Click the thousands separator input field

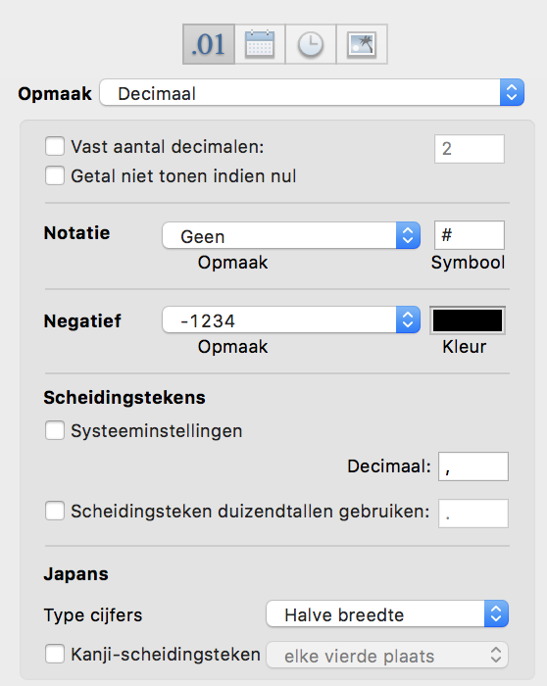point(473,514)
